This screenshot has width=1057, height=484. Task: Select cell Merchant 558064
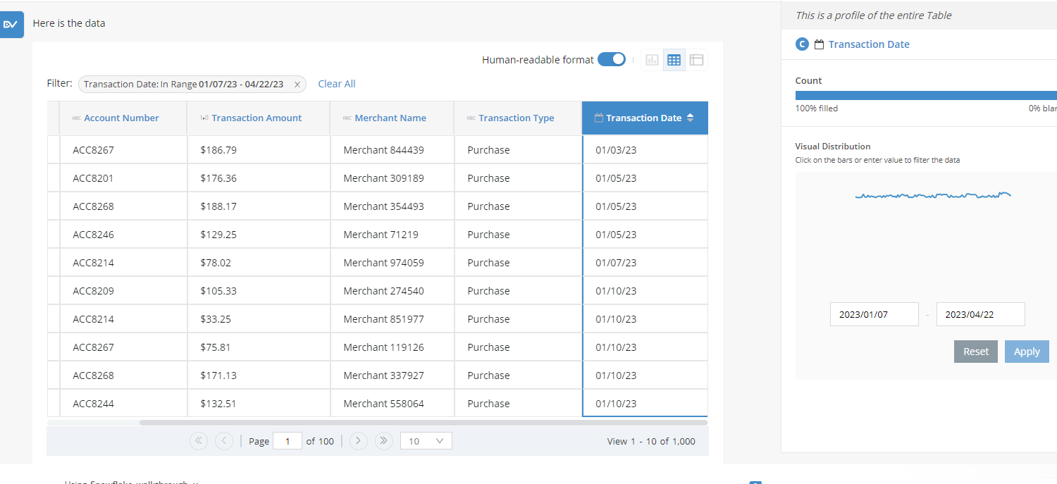click(392, 404)
